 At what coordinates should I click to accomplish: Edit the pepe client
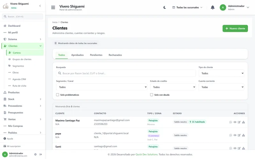click(239, 135)
